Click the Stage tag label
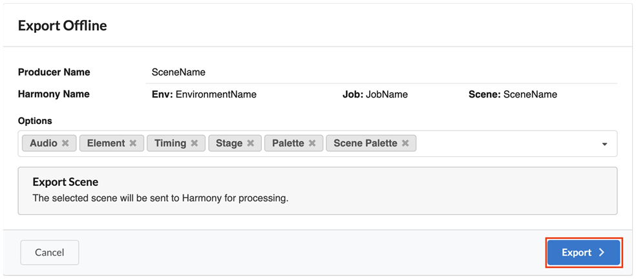This screenshot has width=636, height=279. (229, 143)
